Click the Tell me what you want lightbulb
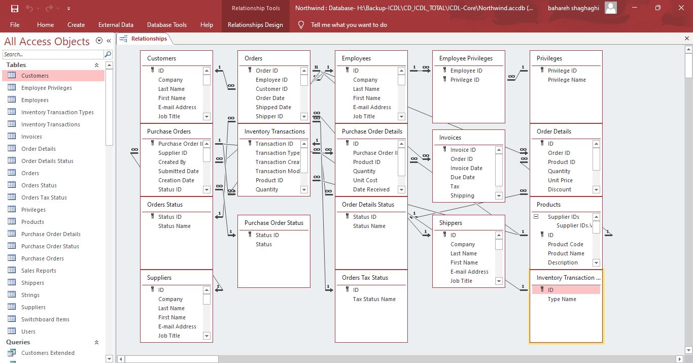This screenshot has width=693, height=363. pos(301,24)
